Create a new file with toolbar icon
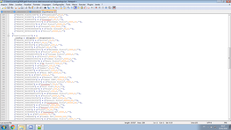Screen dimensions: 231x130 click(x=2, y=8)
